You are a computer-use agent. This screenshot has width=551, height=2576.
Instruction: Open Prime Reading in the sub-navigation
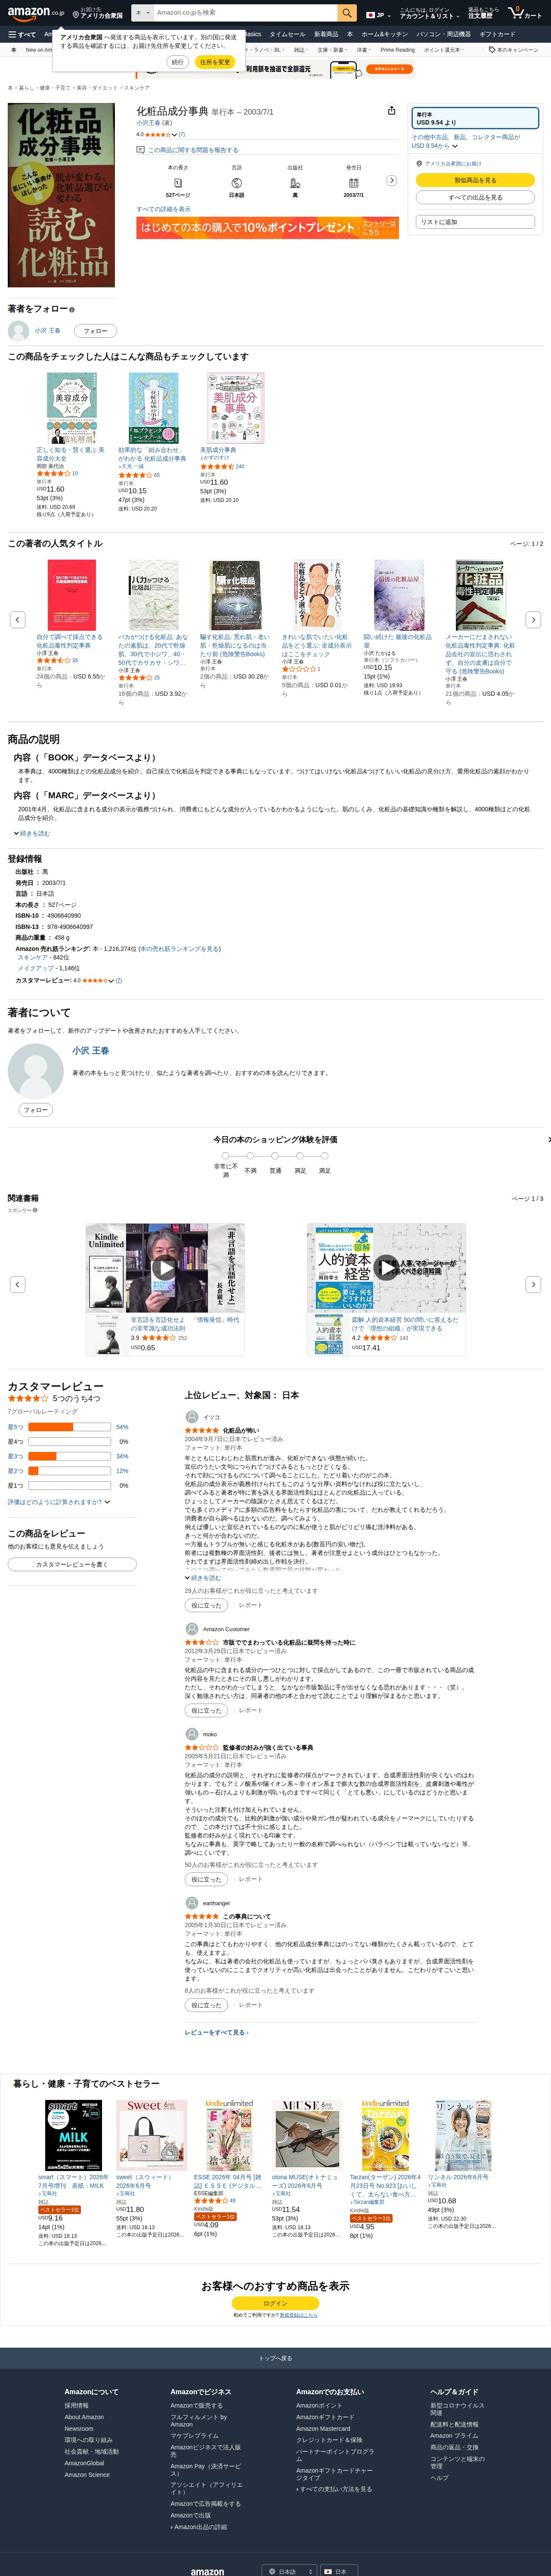397,50
